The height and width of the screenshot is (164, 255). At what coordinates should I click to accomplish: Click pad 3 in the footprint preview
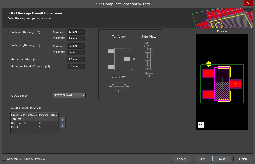point(236,84)
